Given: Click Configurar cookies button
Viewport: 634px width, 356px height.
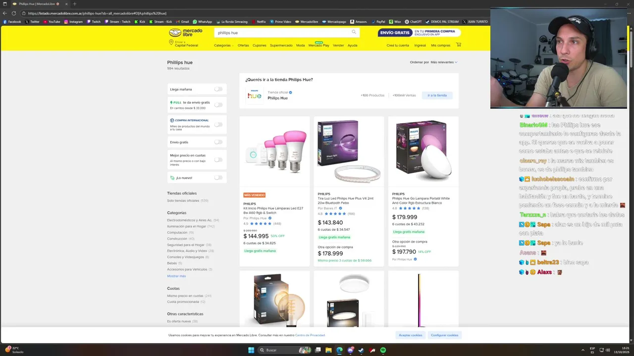Looking at the screenshot, I should point(444,335).
